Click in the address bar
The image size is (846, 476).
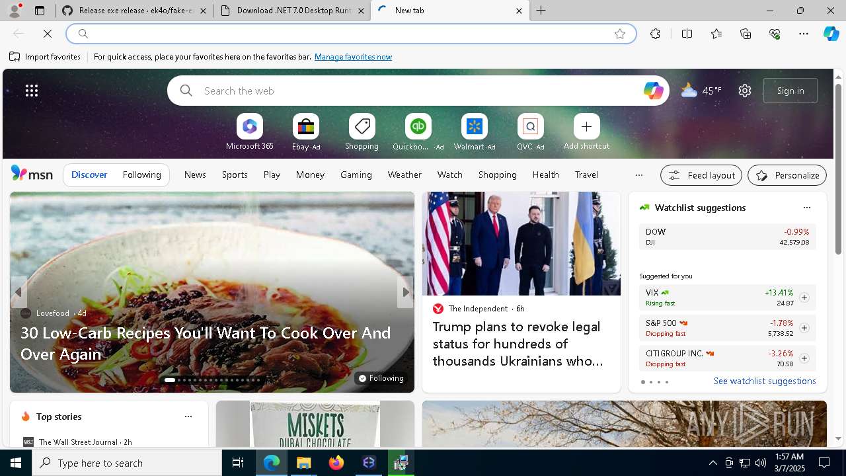click(350, 34)
